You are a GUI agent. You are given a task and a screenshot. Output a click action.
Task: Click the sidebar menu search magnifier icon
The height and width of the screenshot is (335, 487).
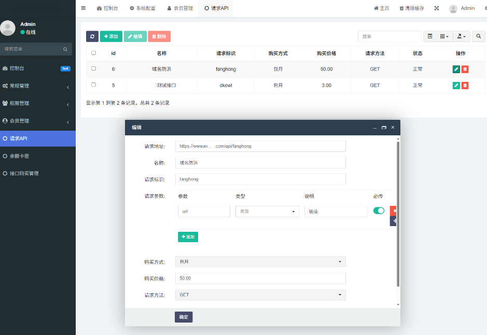coord(65,49)
